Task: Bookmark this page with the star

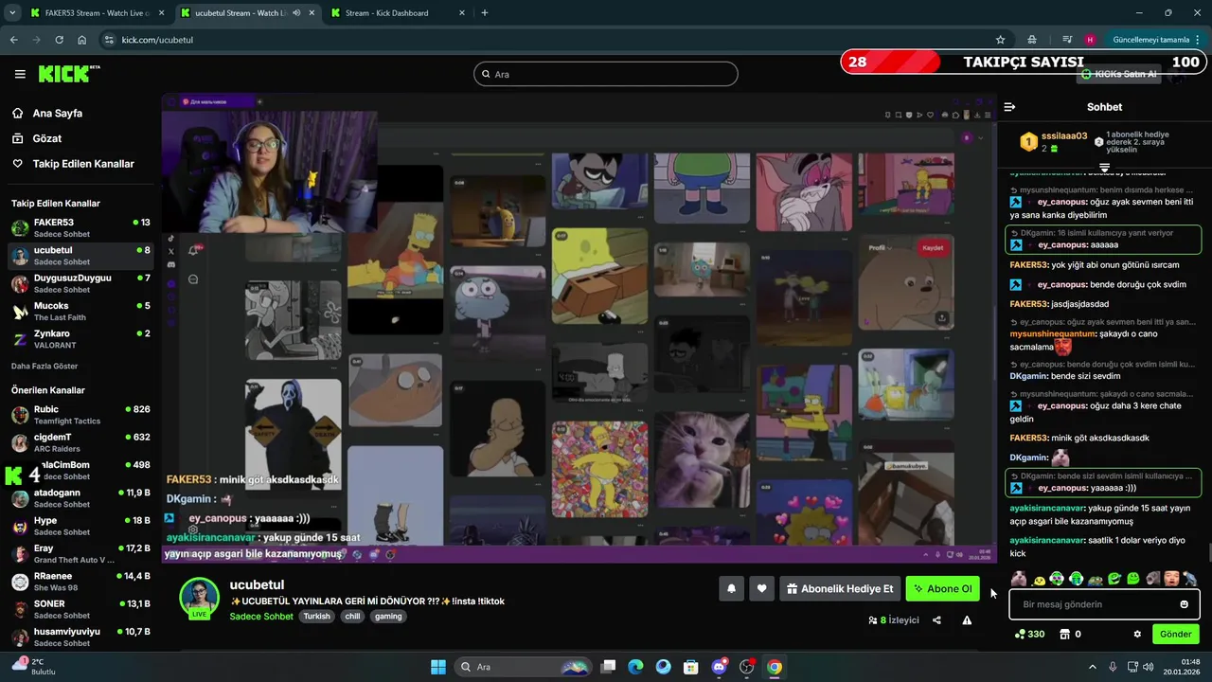Action: [x=1000, y=40]
